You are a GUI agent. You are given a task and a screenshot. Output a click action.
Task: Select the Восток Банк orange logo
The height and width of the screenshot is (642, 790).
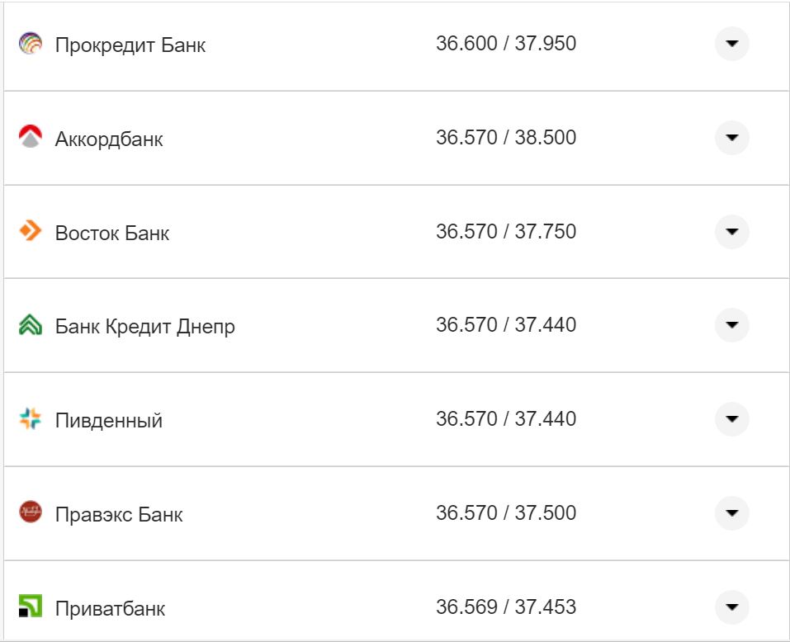pos(31,232)
